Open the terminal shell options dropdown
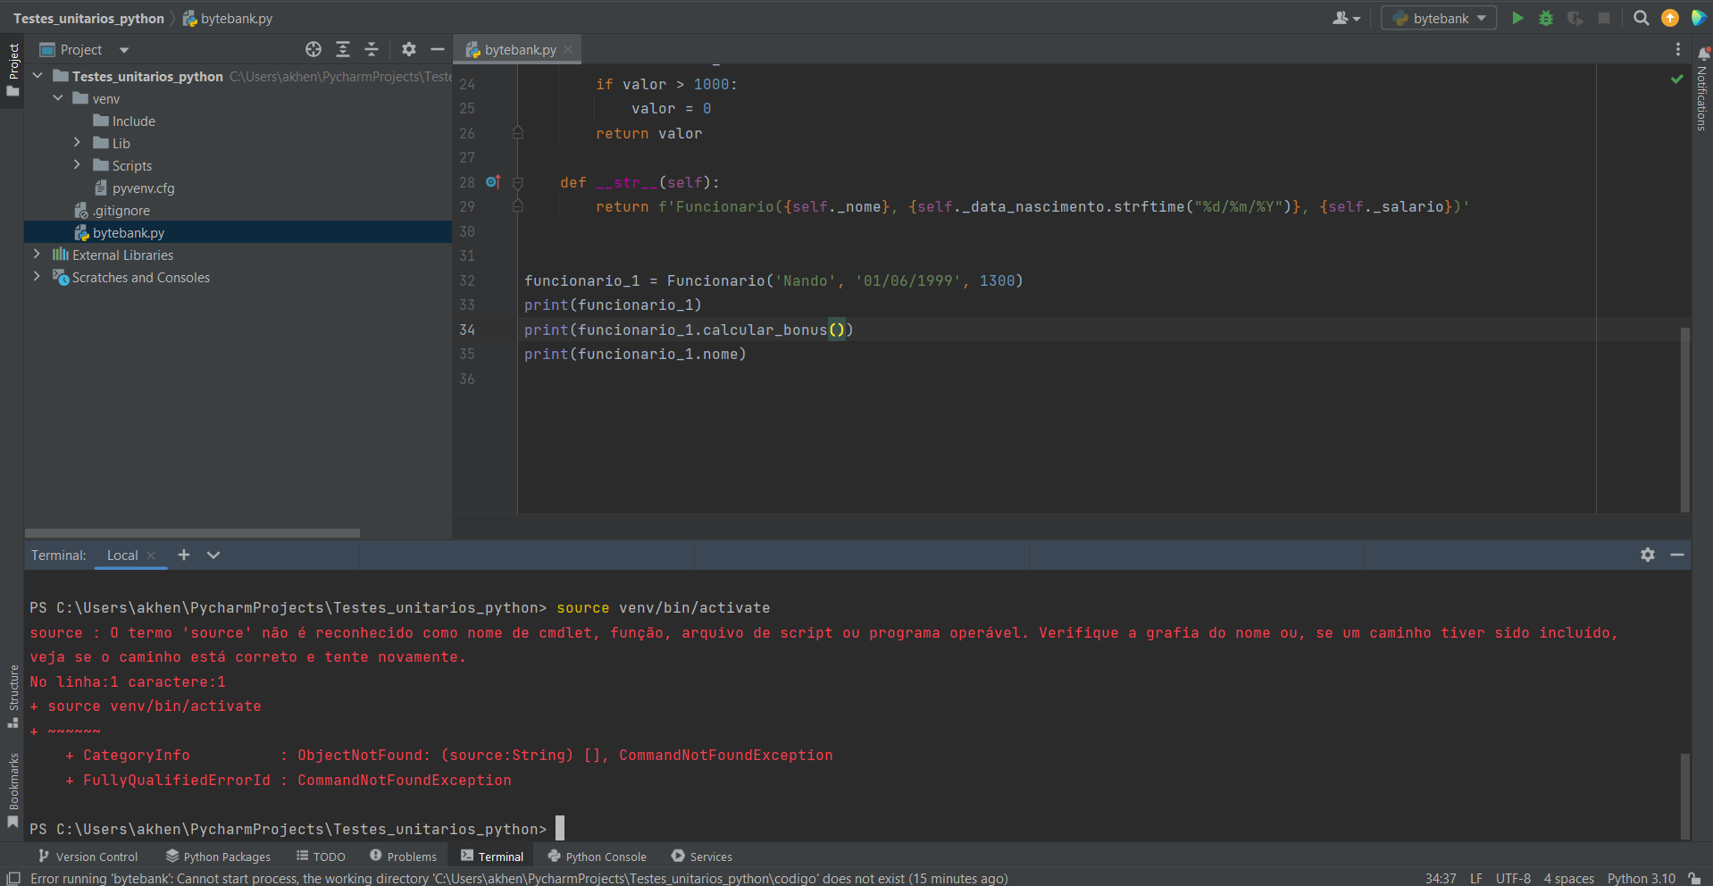The height and width of the screenshot is (886, 1713). click(213, 555)
